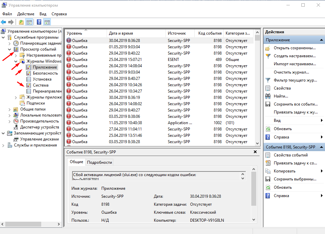Screen dimensions: 325x234
Task: Click the back arrow toolbar icon
Action: tap(4, 22)
